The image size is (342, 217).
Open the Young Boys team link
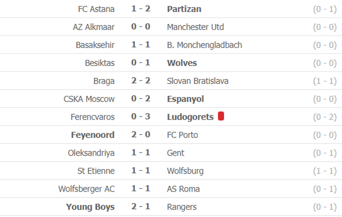coord(90,207)
